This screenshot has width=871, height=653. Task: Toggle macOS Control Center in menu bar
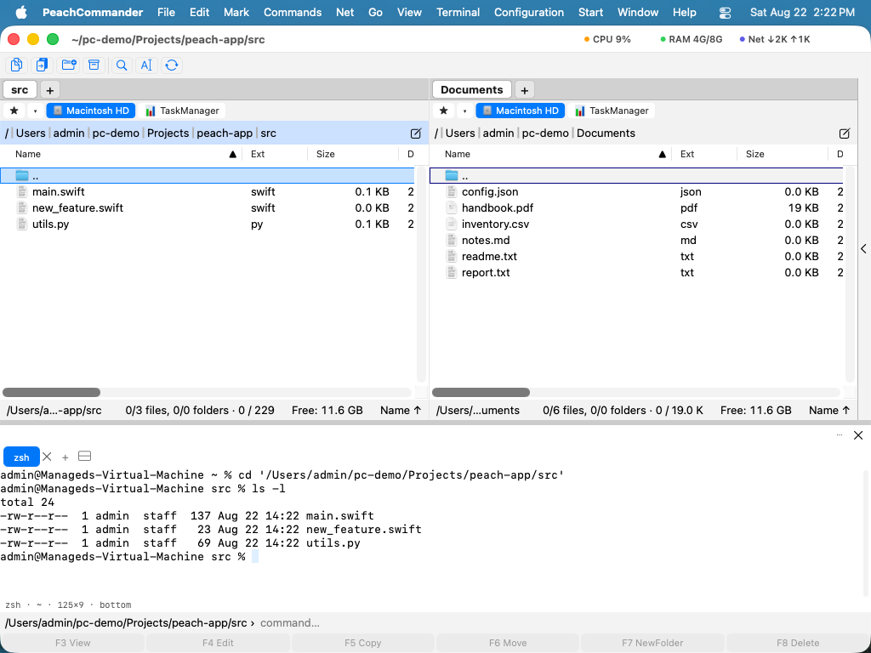(725, 12)
